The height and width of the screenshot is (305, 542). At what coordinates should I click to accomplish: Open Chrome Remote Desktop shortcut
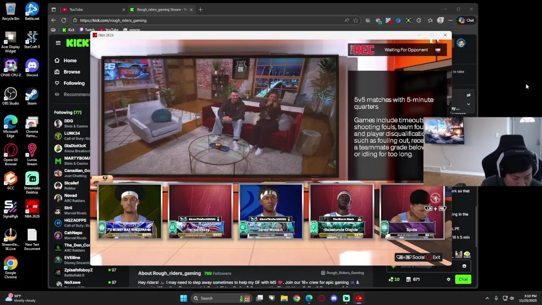tap(32, 127)
